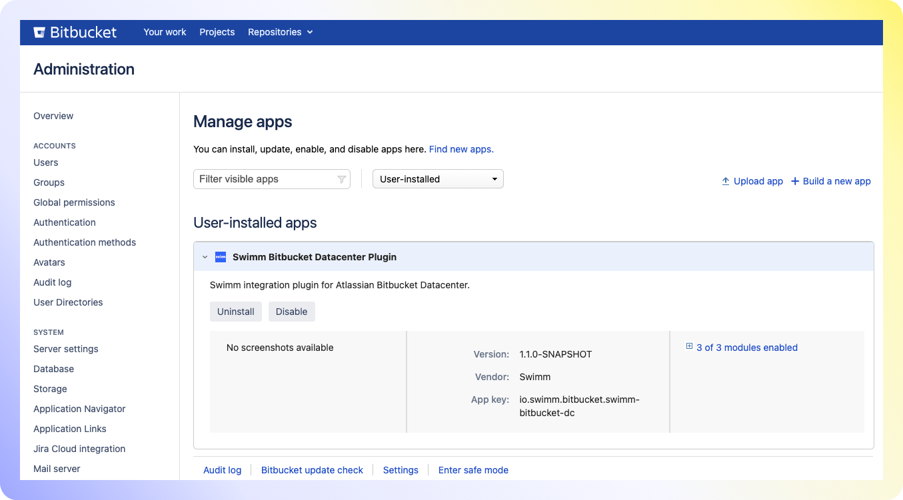Click Enter safe mode link

click(473, 470)
